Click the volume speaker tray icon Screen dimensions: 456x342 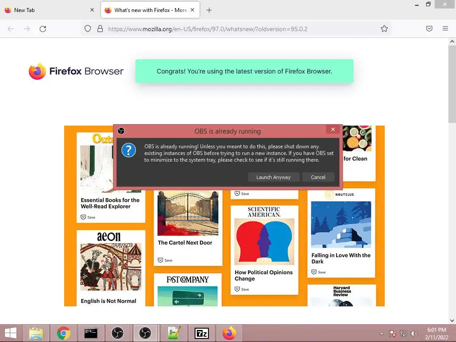click(x=414, y=334)
